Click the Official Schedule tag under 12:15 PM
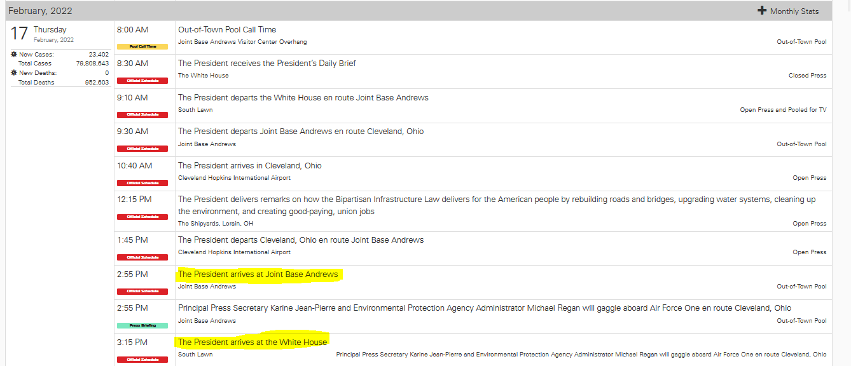The height and width of the screenshot is (366, 851). click(142, 217)
